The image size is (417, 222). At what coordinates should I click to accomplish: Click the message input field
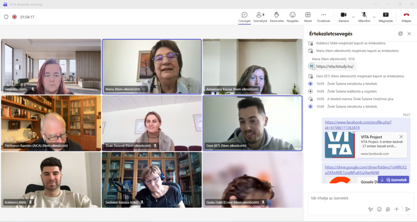[x=346, y=198]
